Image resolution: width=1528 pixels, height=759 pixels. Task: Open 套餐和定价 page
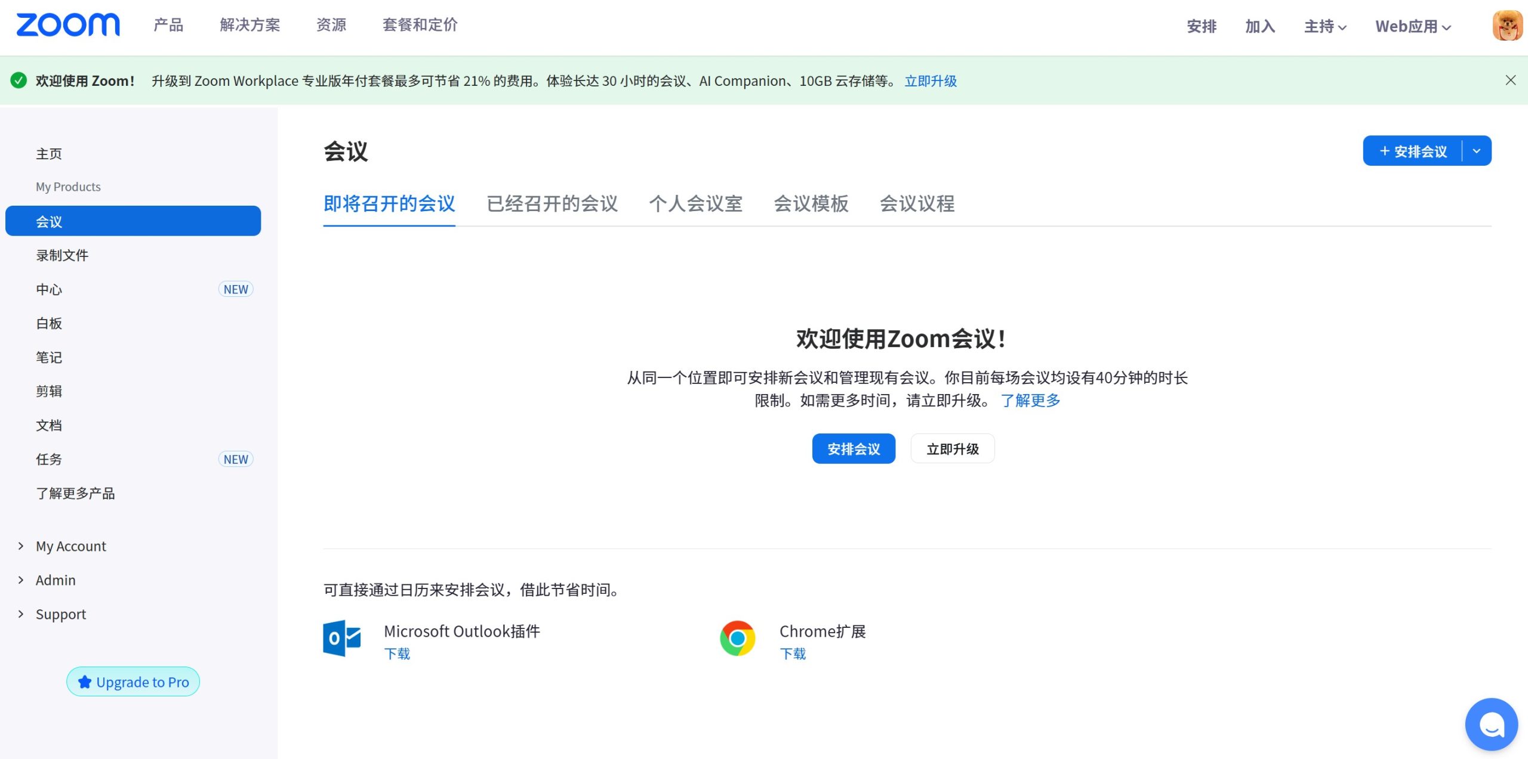(420, 25)
